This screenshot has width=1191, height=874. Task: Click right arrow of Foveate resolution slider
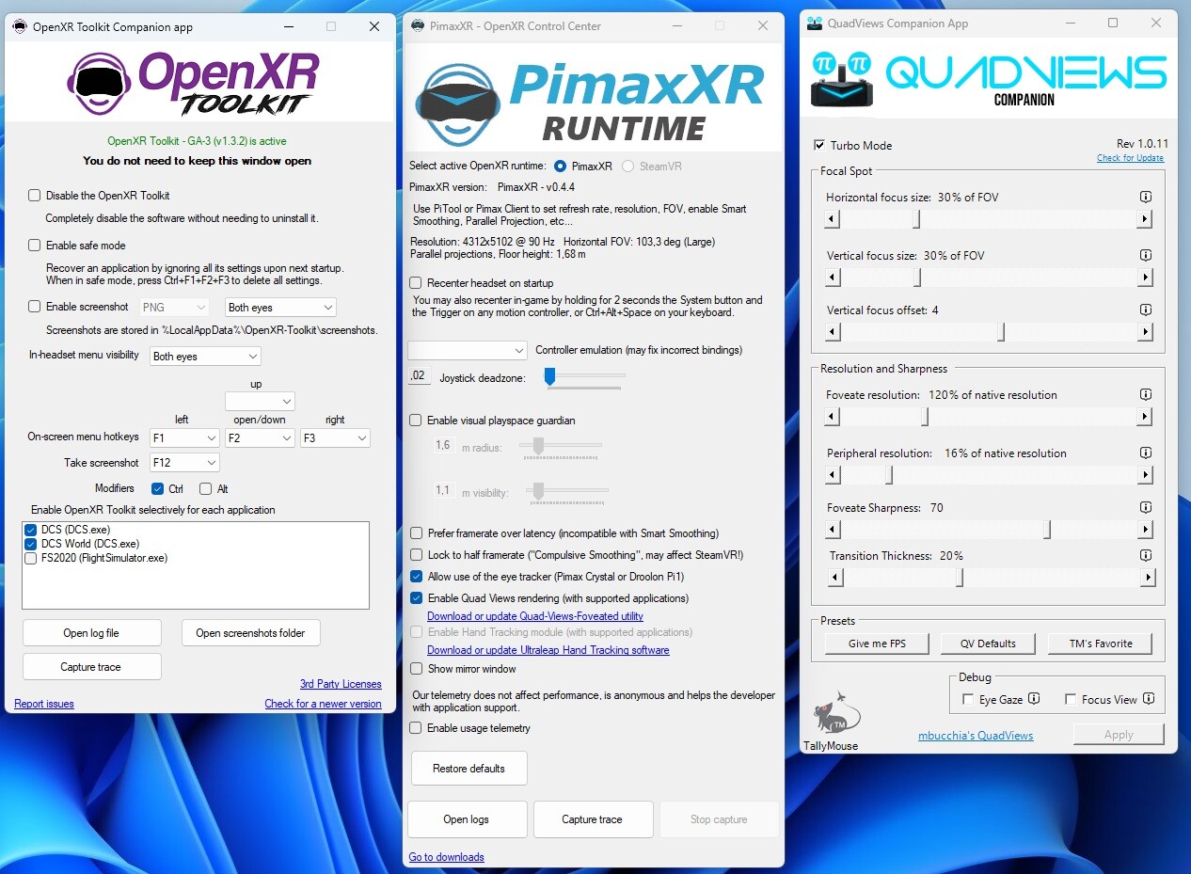pos(1145,417)
